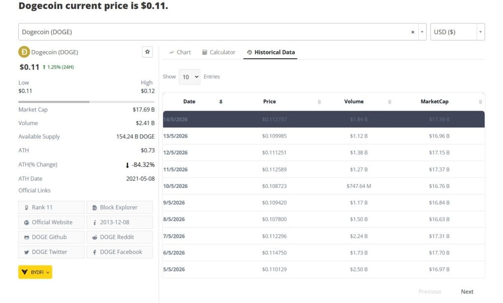Click the $0.109985 price cell
503x303 pixels.
pyautogui.click(x=274, y=136)
